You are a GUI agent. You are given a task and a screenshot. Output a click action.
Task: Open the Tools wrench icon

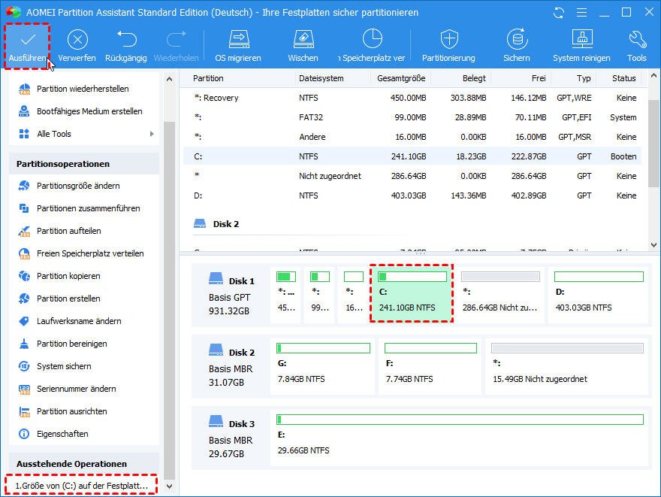[637, 40]
